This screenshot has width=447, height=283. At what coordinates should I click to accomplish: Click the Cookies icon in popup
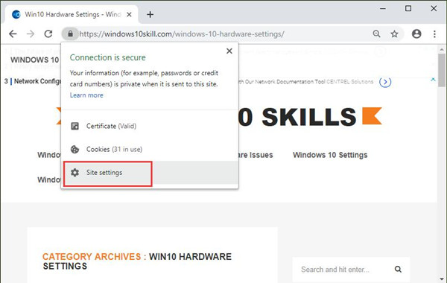[74, 150]
